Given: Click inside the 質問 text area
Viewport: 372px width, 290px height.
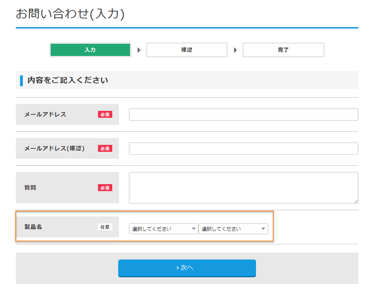Looking at the screenshot, I should coord(243,187).
